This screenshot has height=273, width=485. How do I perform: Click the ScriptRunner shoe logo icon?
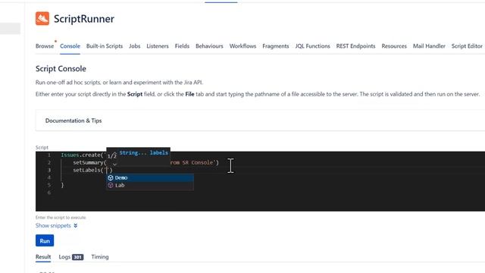pos(42,18)
